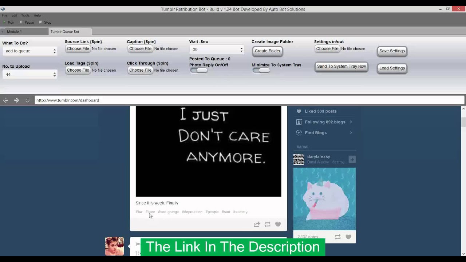Follow darylalexsy with the follow icon
466x262 pixels.
[x=352, y=159]
